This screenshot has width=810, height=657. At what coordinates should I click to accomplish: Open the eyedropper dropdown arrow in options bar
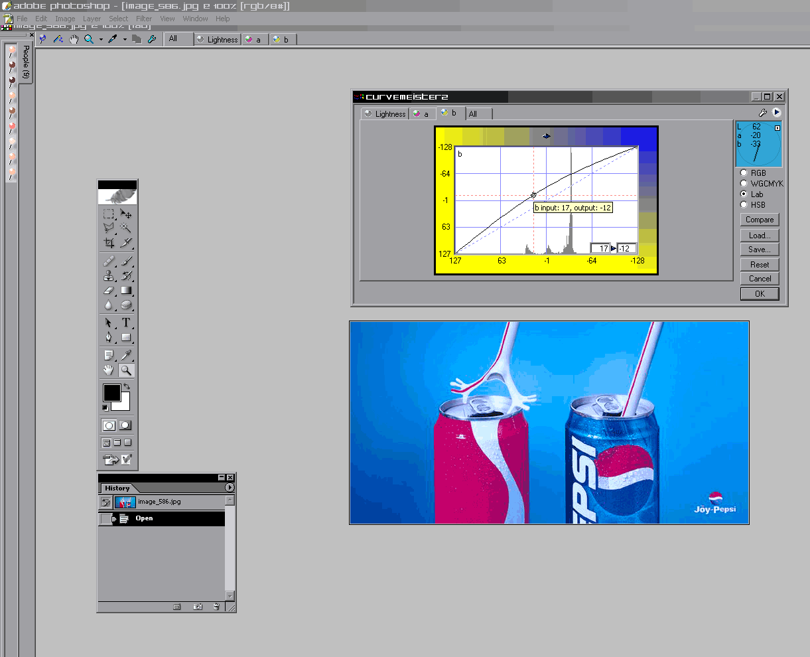[125, 40]
